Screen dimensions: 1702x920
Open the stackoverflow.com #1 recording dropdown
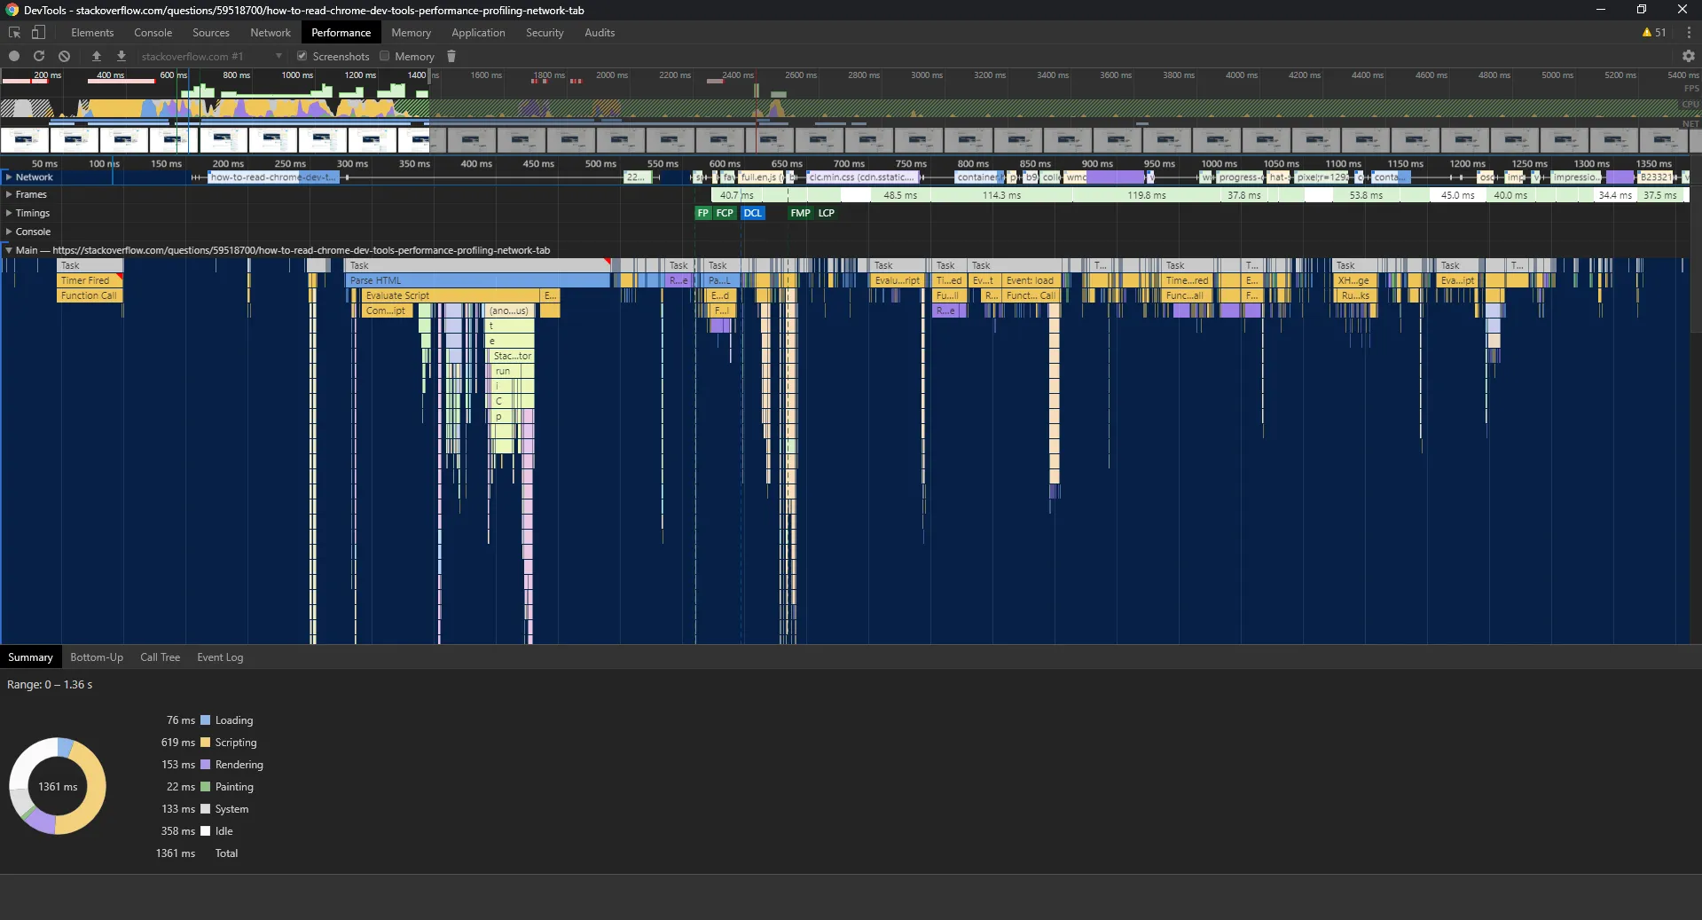[x=211, y=56]
